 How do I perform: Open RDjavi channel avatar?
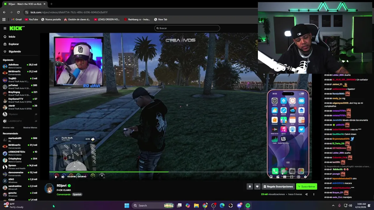click(x=49, y=188)
